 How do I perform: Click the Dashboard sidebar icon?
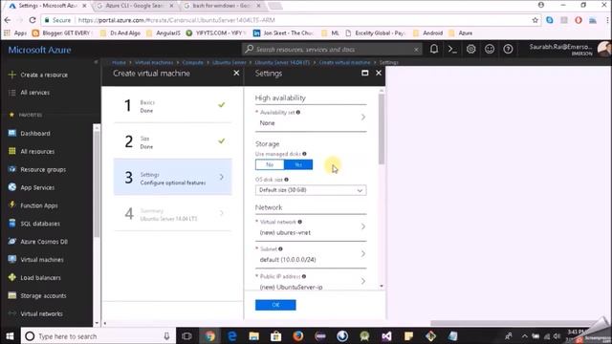point(12,133)
